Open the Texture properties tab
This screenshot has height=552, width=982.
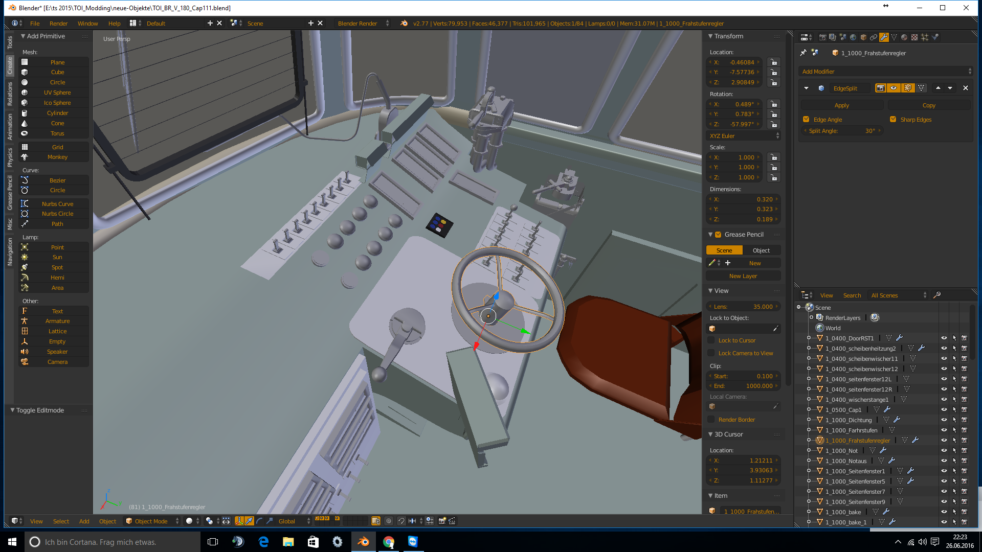[914, 37]
